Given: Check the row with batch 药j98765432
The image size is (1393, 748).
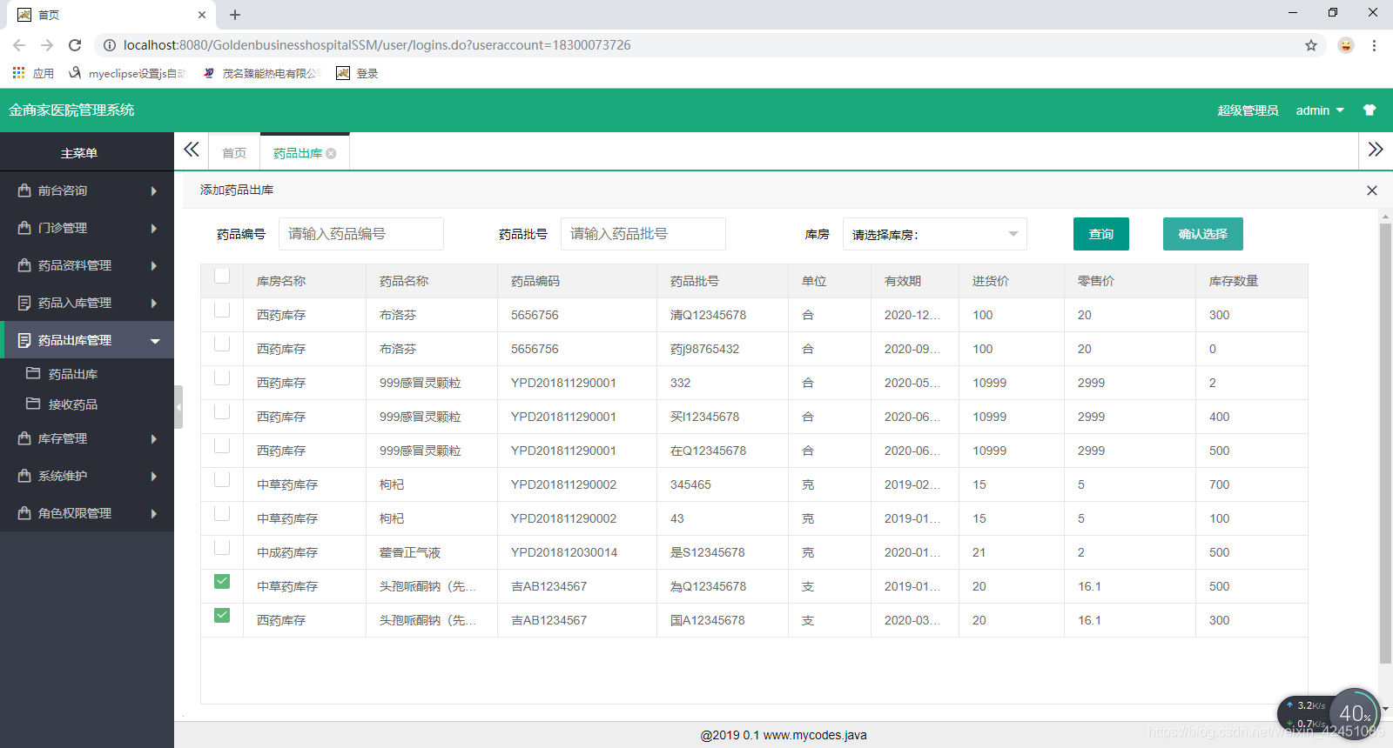Looking at the screenshot, I should click(x=222, y=344).
